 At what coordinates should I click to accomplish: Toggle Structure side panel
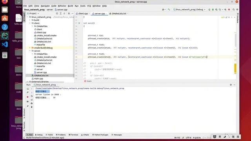[x=24, y=113]
